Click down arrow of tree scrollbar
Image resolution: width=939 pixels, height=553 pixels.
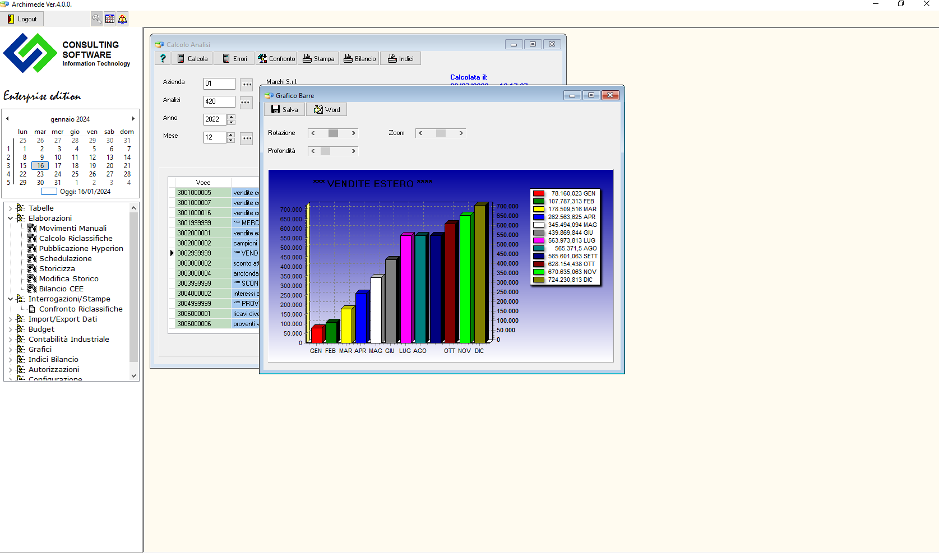(x=133, y=376)
